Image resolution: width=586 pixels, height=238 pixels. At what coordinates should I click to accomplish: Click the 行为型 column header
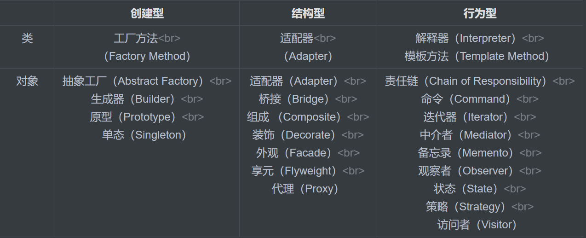(x=480, y=13)
